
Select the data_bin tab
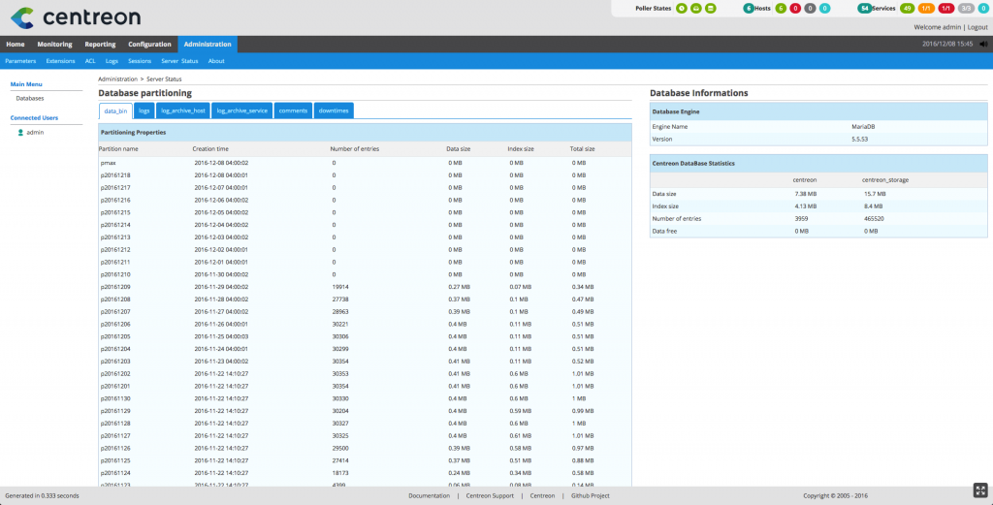[x=116, y=110]
